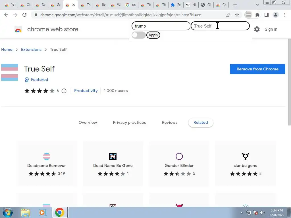291x218 pixels.
Task: Click Sign in link
Action: click(x=271, y=29)
